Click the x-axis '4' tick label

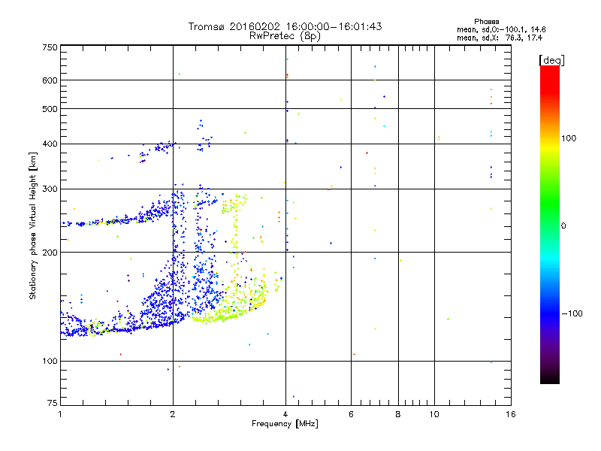point(285,414)
